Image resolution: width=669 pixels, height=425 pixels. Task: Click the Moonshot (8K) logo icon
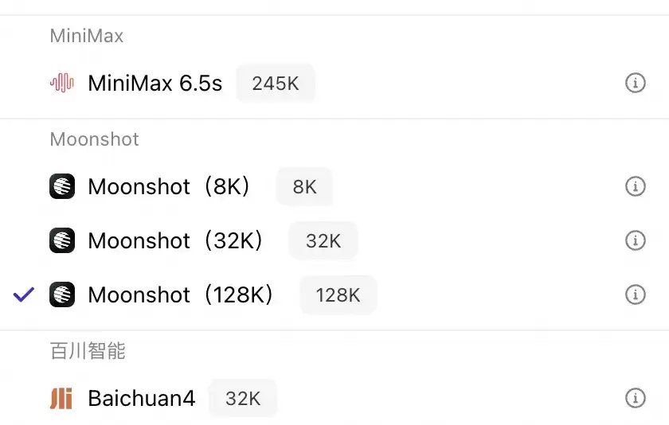click(62, 186)
